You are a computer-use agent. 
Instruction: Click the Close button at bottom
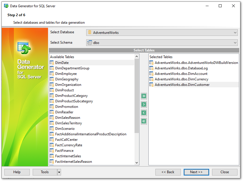[x=224, y=172]
